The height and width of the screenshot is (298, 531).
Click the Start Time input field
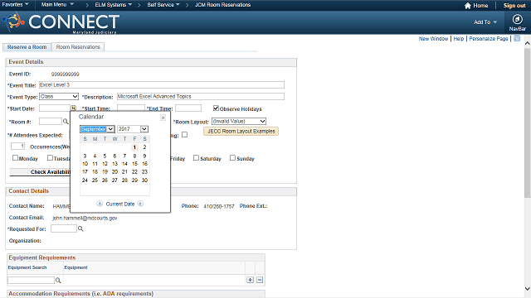(131, 108)
